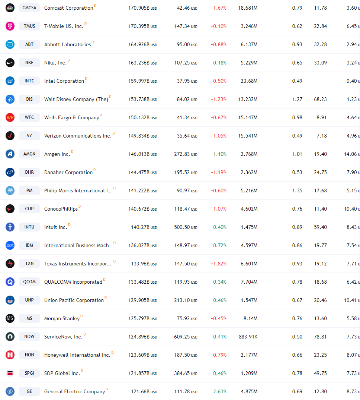Click the IBM logo icon

point(10,245)
